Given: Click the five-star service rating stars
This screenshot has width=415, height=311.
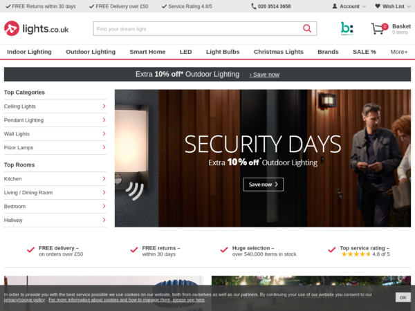Looking at the screenshot, I should (356, 254).
